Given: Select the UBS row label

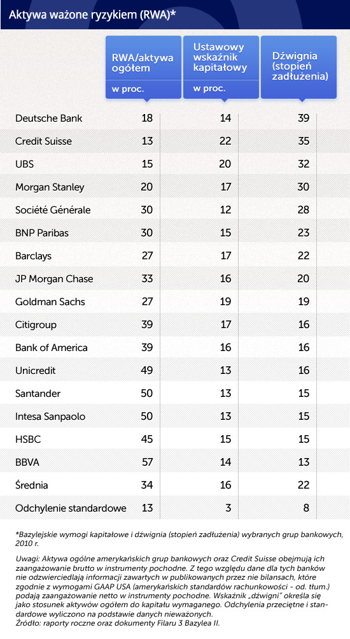Looking at the screenshot, I should point(24,164).
